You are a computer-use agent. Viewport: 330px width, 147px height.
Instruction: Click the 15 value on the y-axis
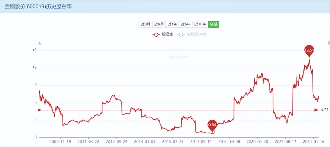[35, 50]
